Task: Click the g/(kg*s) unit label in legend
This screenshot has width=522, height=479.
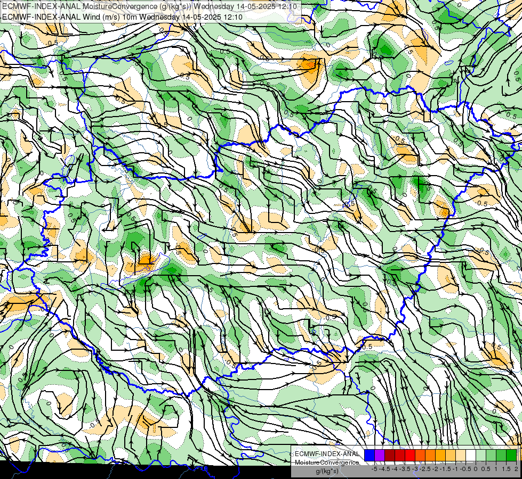Action: (327, 471)
